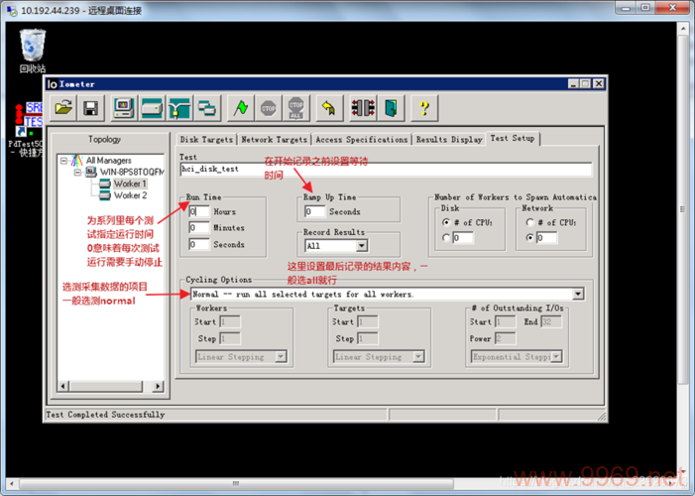Click remote desktop vertical scroll up arrow

(683, 29)
